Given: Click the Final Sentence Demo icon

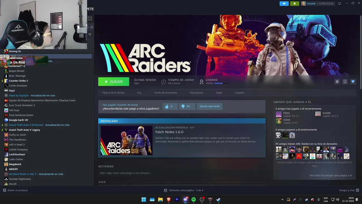Looking at the screenshot, I should pos(6,115).
